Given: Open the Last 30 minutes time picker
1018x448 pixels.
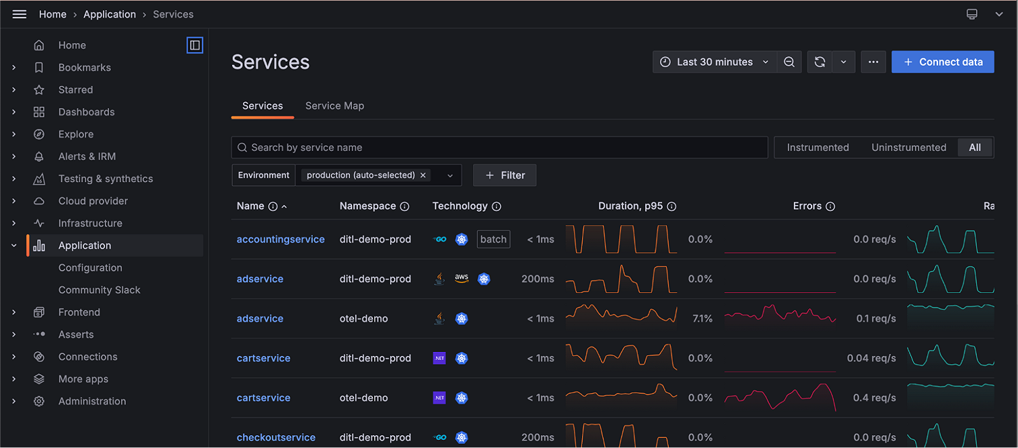Looking at the screenshot, I should click(715, 62).
